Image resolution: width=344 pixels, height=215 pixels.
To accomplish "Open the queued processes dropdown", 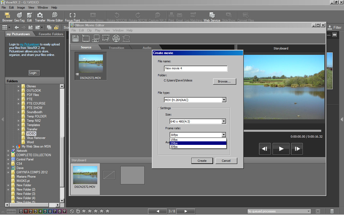I will (x=279, y=211).
